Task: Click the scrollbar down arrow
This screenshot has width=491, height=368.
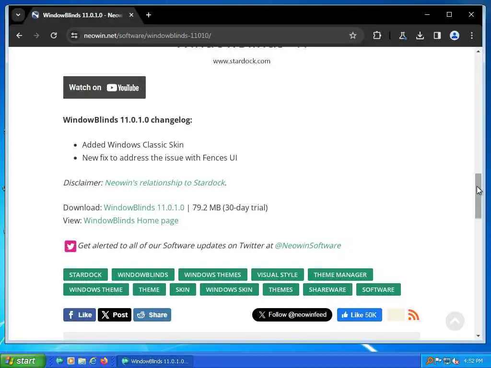Action: [478, 336]
